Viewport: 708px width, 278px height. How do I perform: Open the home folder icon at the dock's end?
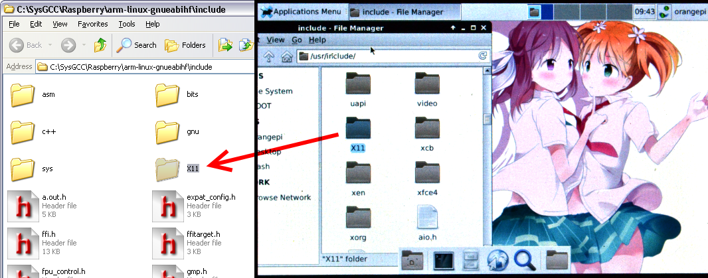coord(557,259)
